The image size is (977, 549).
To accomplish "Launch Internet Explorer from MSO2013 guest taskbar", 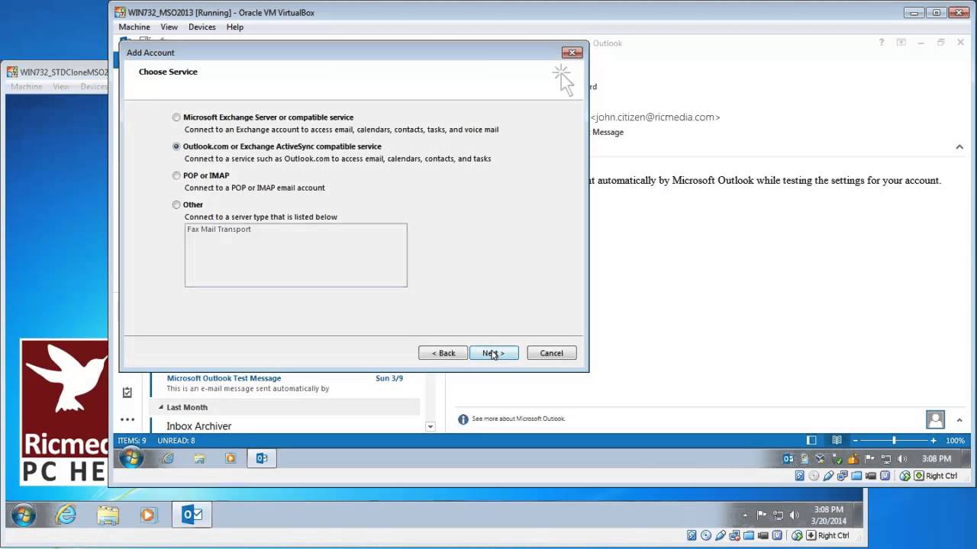I will point(167,458).
